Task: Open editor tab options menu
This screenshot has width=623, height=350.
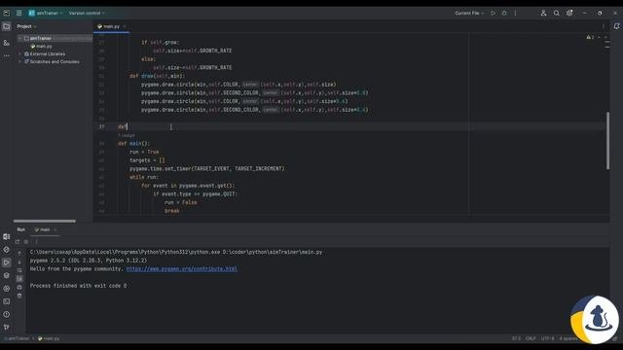Action: tap(604, 26)
